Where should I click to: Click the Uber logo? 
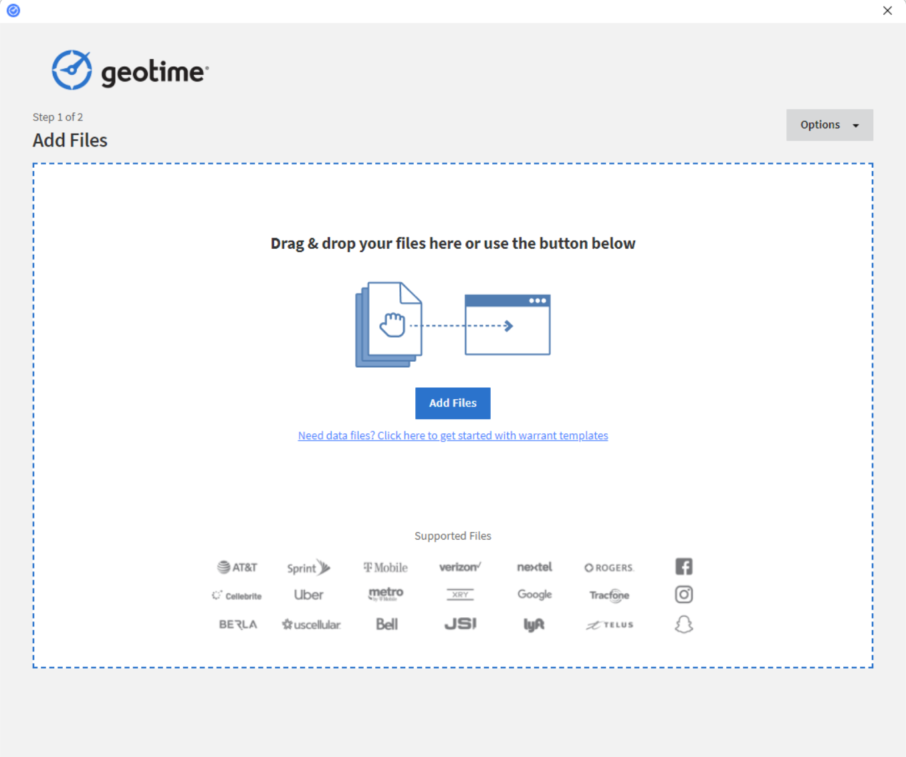coord(308,595)
